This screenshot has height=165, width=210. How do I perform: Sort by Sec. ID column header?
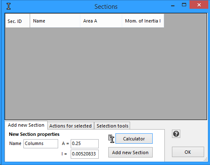[x=18, y=21]
